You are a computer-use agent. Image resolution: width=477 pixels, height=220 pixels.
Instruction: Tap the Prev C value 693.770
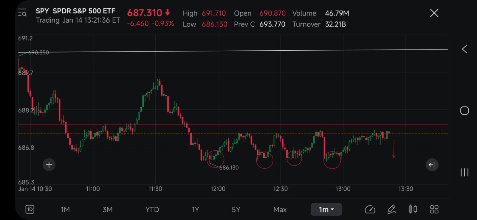272,24
